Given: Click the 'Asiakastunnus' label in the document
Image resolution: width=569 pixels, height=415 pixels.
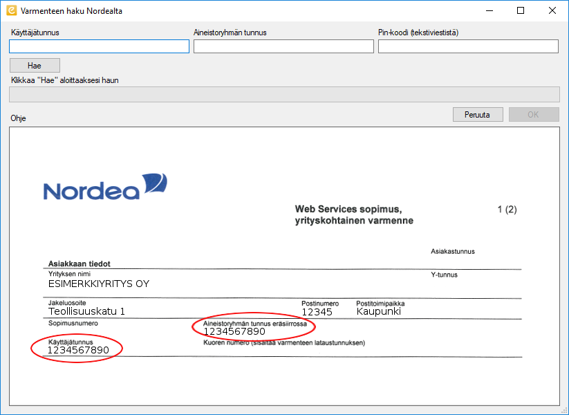Looking at the screenshot, I should (453, 251).
